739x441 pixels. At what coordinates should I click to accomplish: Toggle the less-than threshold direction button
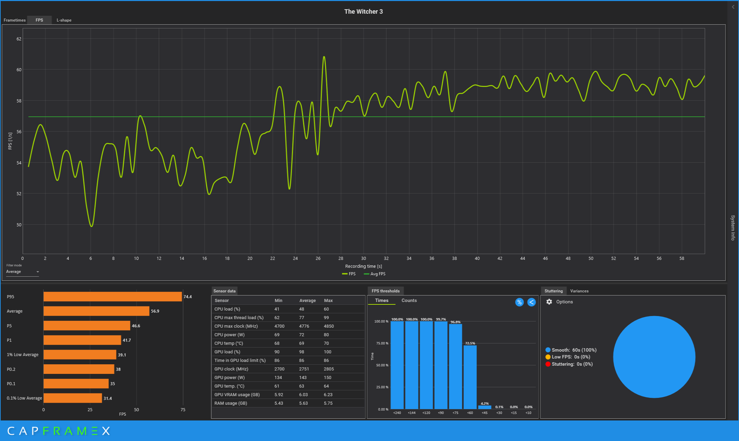coord(531,302)
